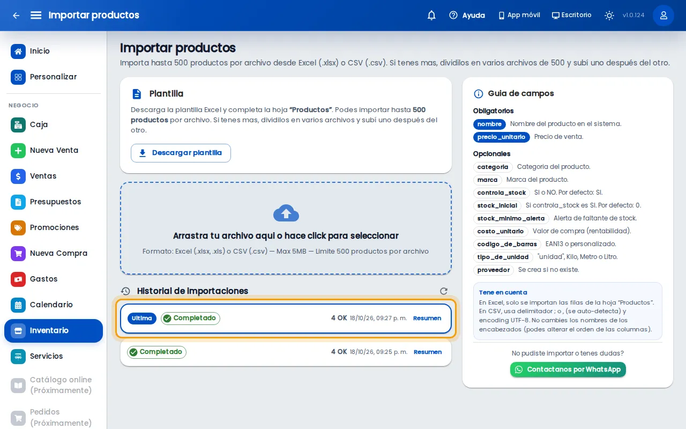Click the Gastos money icon
This screenshot has height=429, width=686.
pyautogui.click(x=18, y=279)
